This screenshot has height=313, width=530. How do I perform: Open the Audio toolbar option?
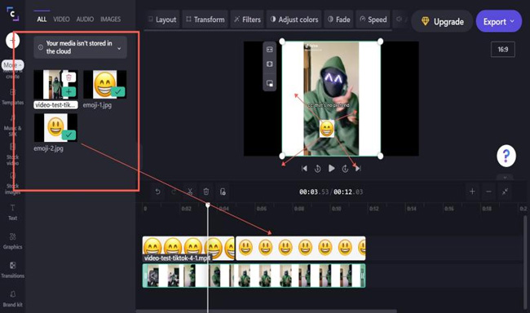point(401,20)
